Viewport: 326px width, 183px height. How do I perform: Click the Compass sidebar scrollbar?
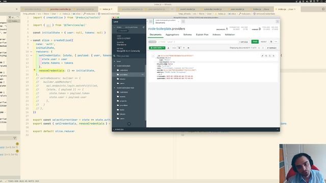point(145,93)
